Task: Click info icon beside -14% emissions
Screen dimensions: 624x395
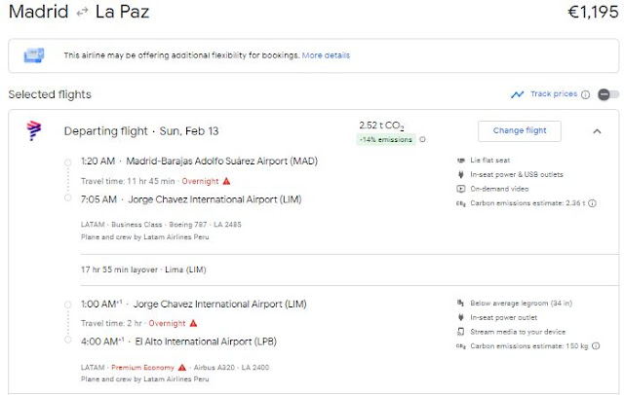Action: [422, 140]
